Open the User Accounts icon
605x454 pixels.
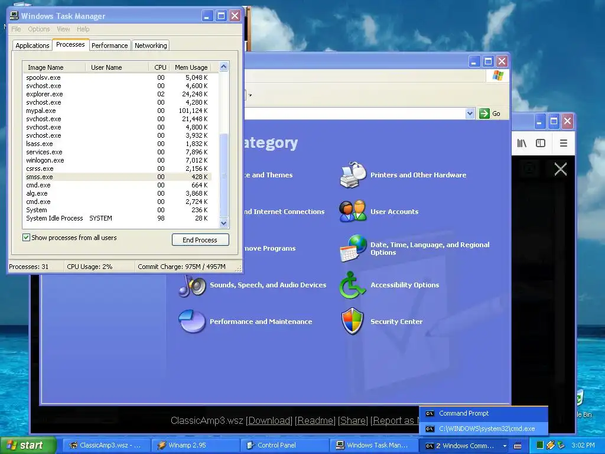point(353,211)
